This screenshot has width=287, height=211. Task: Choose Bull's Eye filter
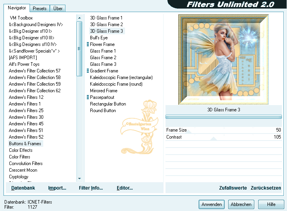point(99,38)
